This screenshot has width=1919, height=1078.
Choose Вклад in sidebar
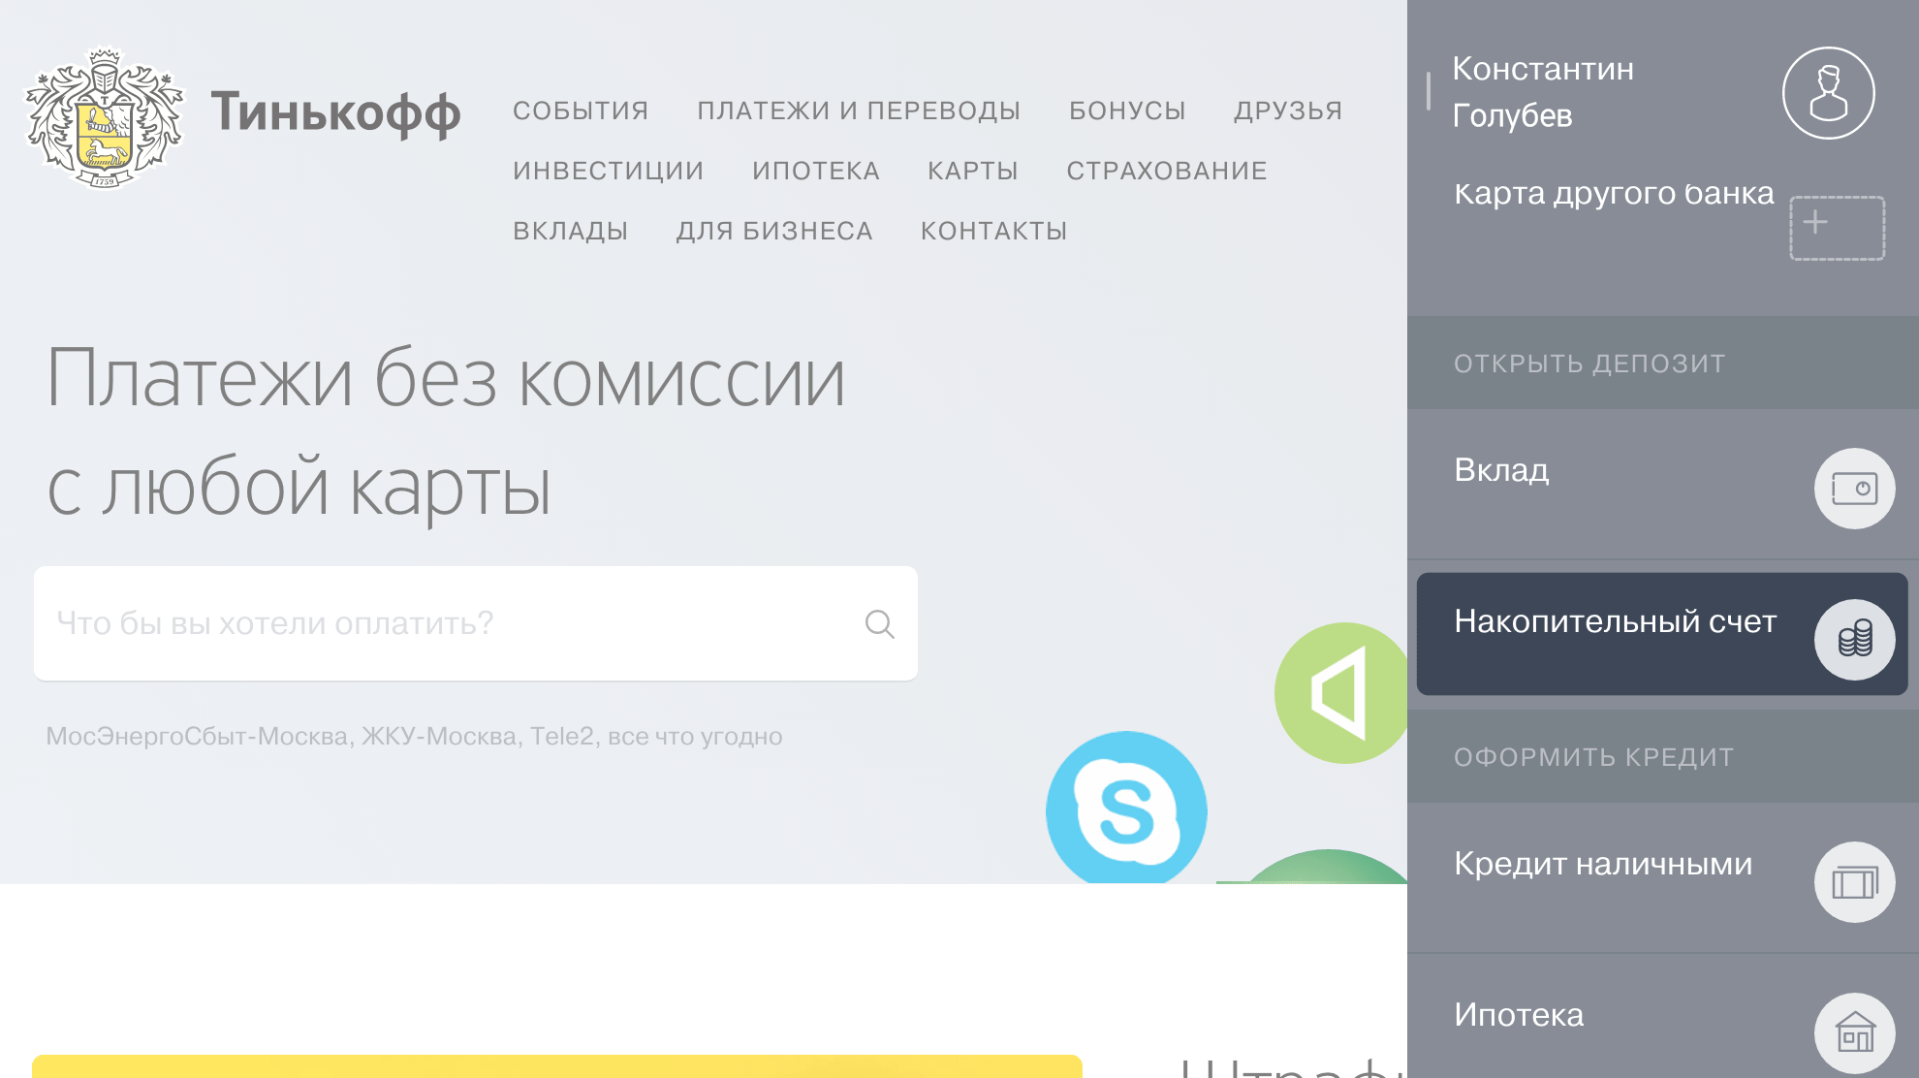1663,483
